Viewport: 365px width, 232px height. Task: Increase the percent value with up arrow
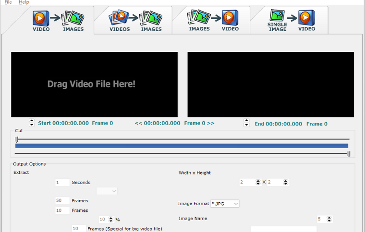[x=111, y=218]
